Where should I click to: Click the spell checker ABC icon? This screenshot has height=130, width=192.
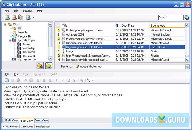(88, 80)
